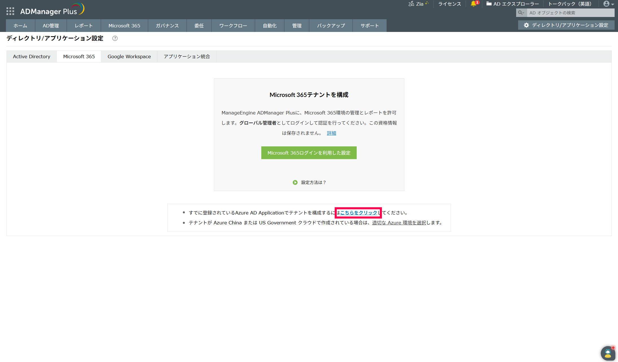The width and height of the screenshot is (618, 362).
Task: Click the help question mark icon
Action: pyautogui.click(x=115, y=38)
